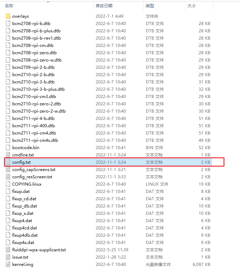Viewport: 240px width, 268px height.
Task: Click the bcm2709-rpi-2-b.dtb file icon
Action: coord(8,67)
